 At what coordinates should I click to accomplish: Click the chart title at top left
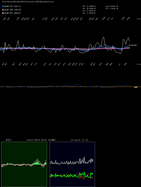(x=28, y=2)
